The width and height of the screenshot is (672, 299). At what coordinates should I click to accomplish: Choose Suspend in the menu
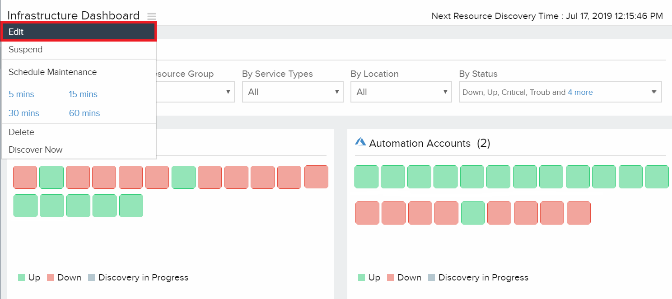click(26, 50)
